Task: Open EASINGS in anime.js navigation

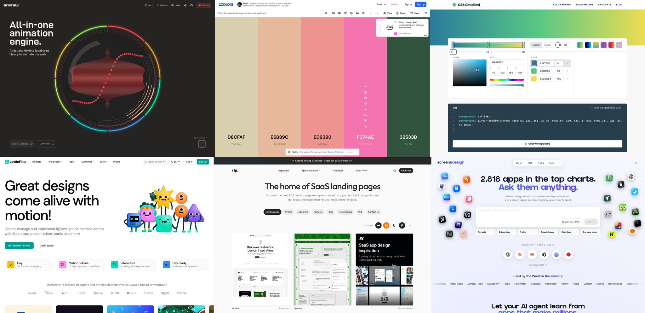Action: pos(162,5)
